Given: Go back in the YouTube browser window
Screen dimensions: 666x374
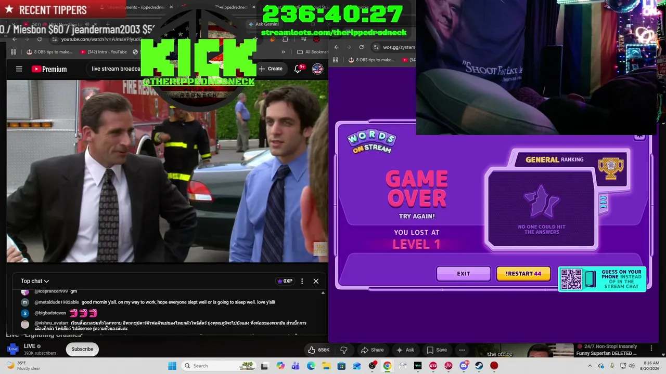Looking at the screenshot, I should (x=15, y=39).
